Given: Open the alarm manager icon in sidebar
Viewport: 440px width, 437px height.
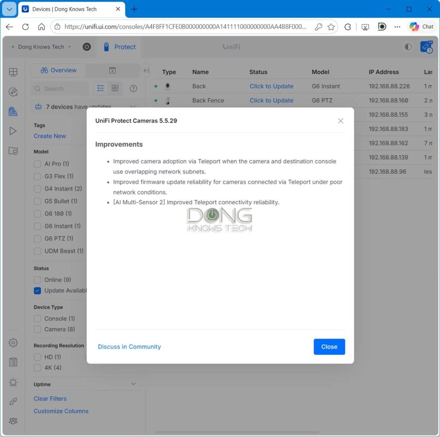Looking at the screenshot, I should coord(13,382).
